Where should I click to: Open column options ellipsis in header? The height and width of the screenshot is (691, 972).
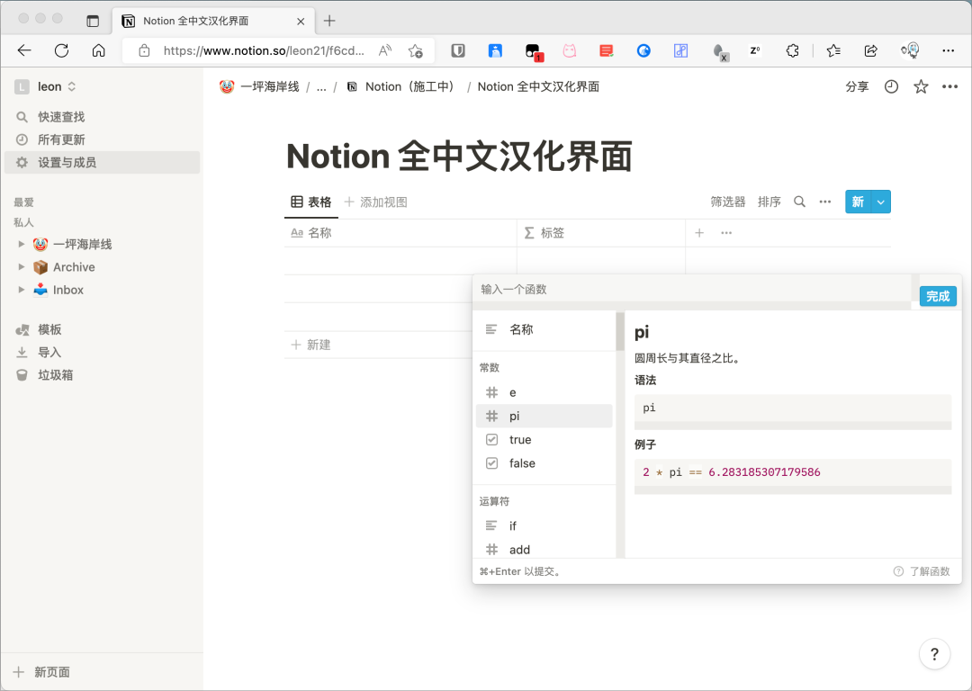click(726, 233)
